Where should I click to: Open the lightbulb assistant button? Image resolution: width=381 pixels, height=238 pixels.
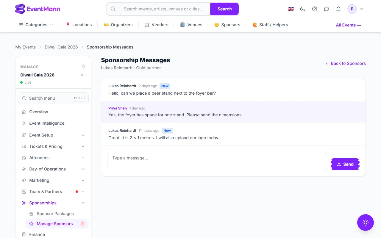[x=366, y=223]
